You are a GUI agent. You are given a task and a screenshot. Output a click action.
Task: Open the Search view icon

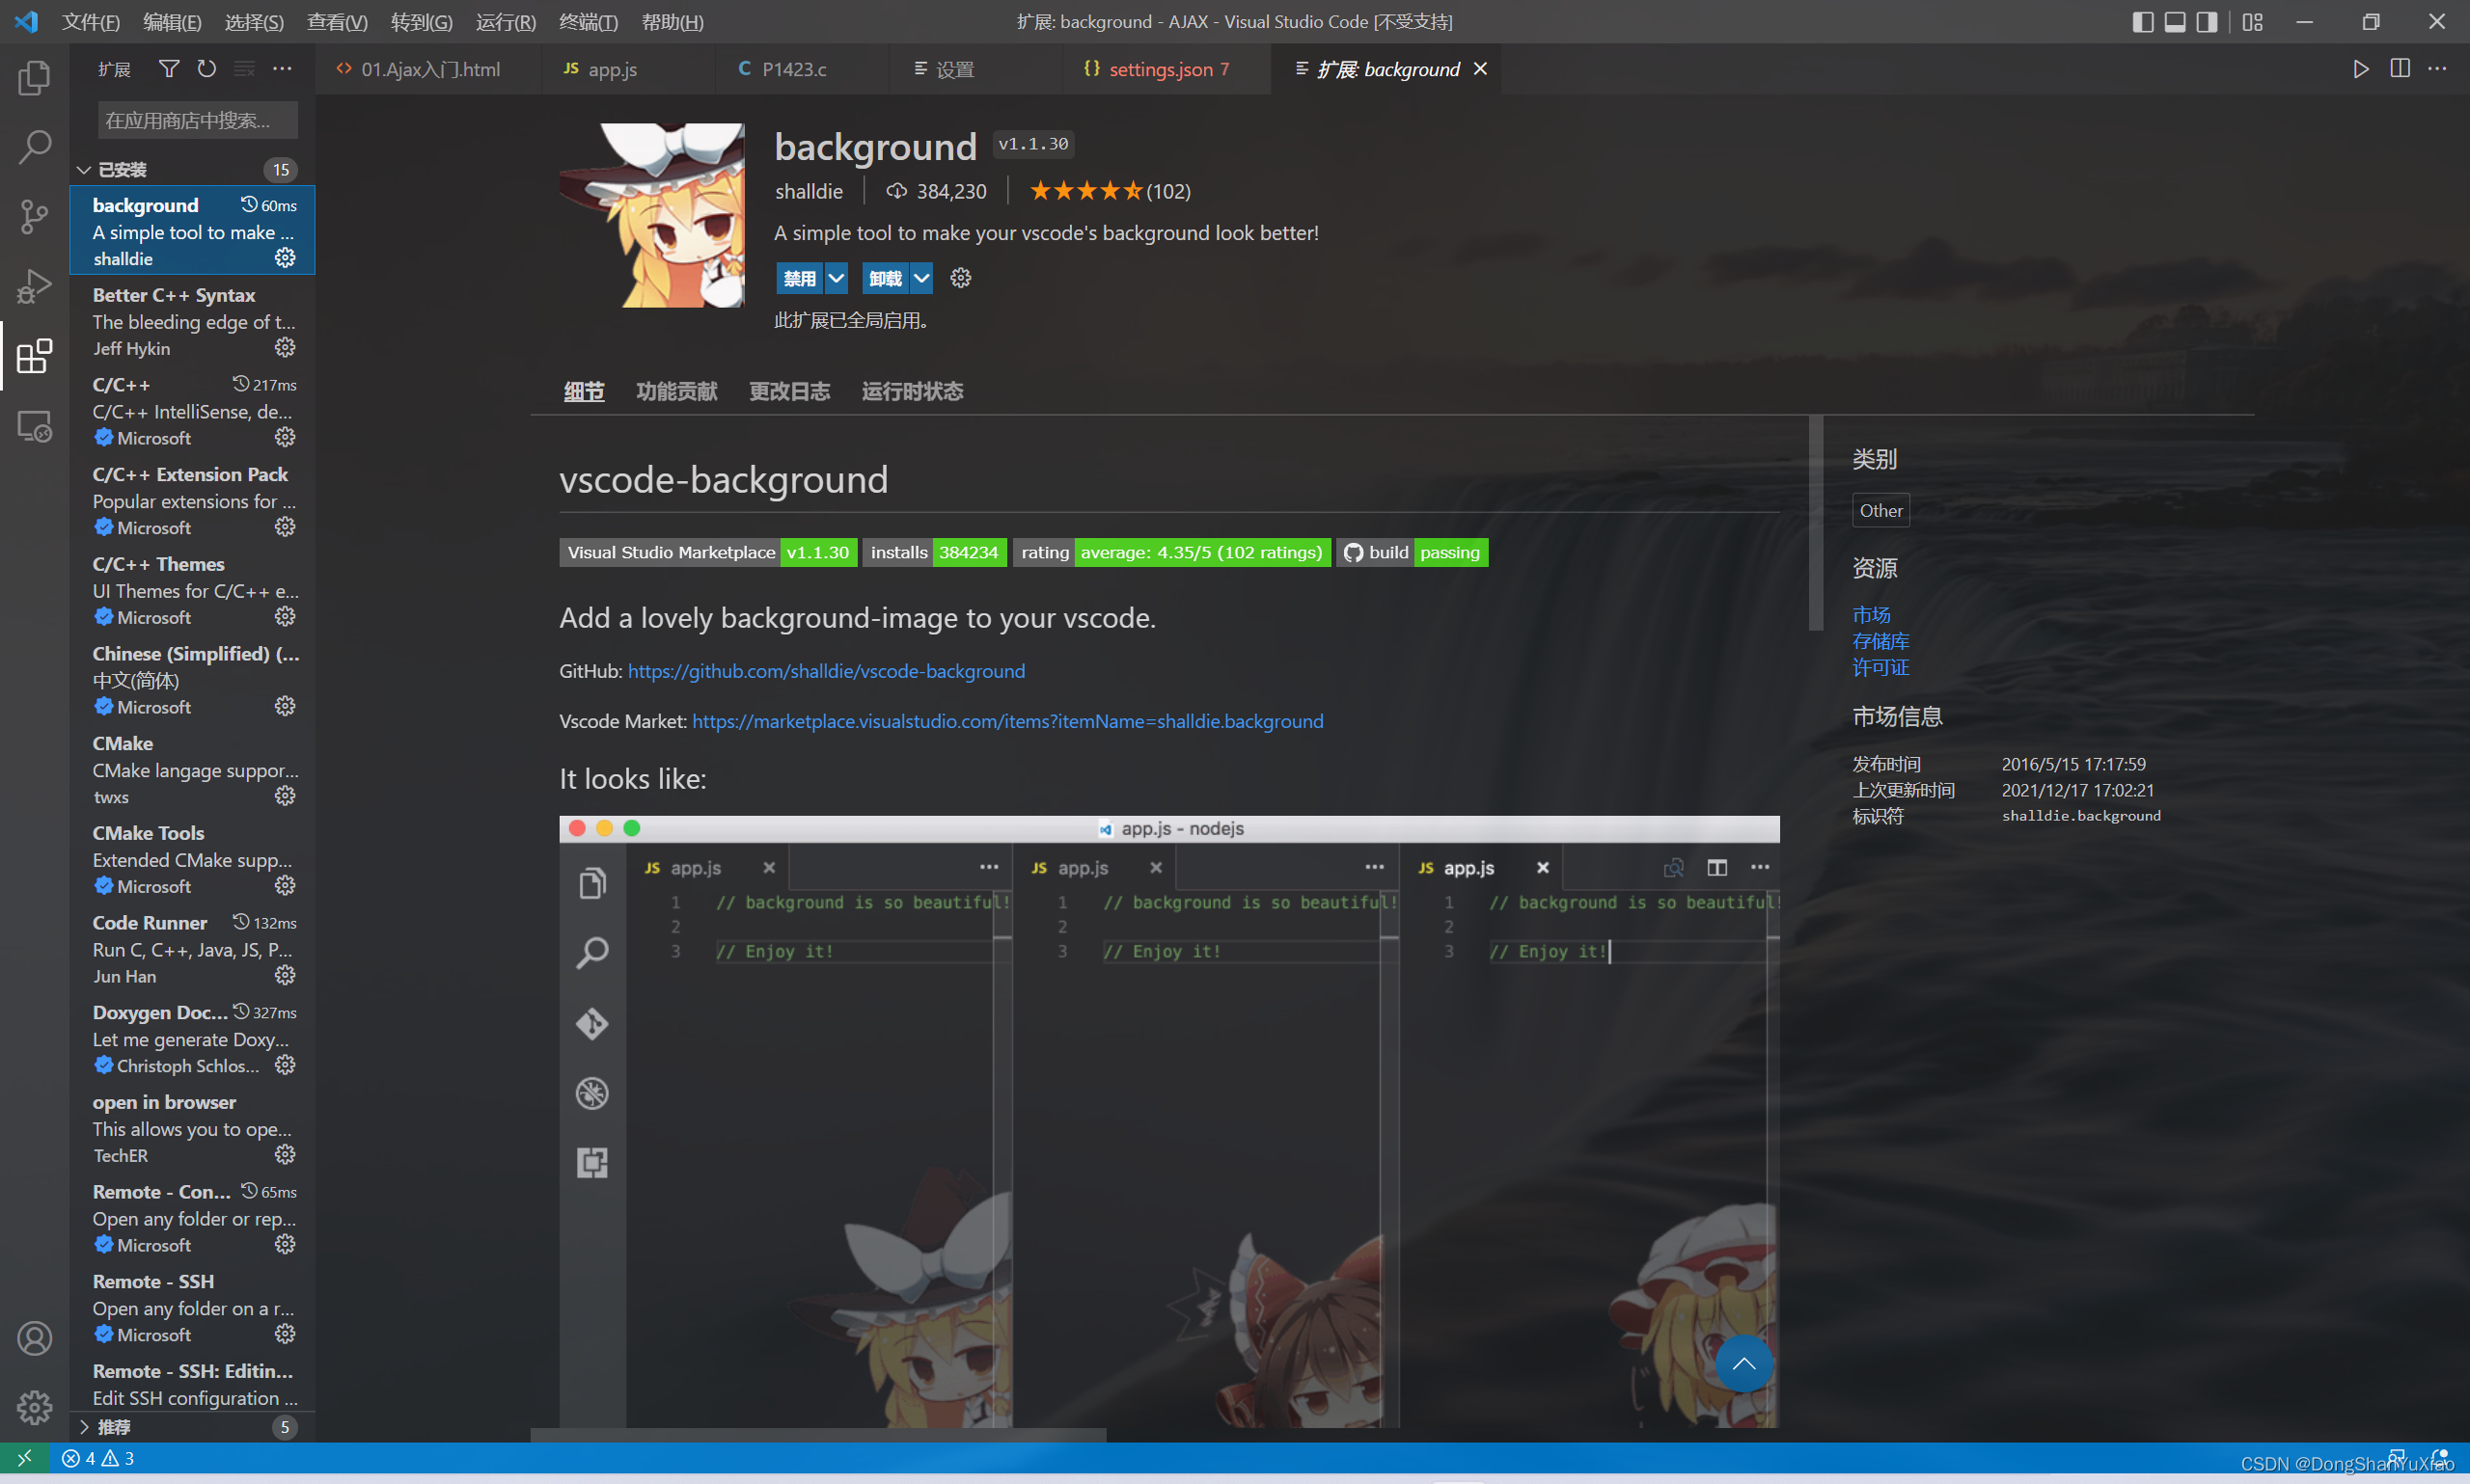tap(34, 147)
